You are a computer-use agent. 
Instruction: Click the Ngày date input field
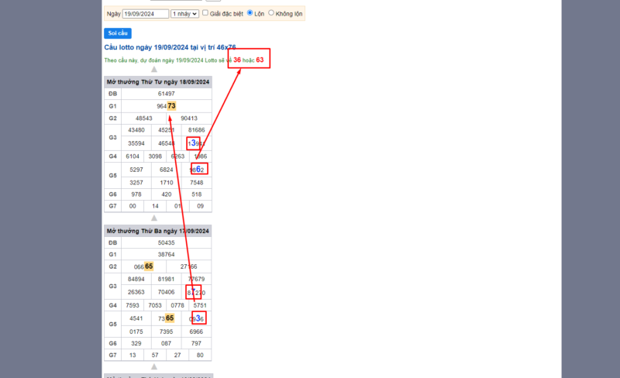145,14
